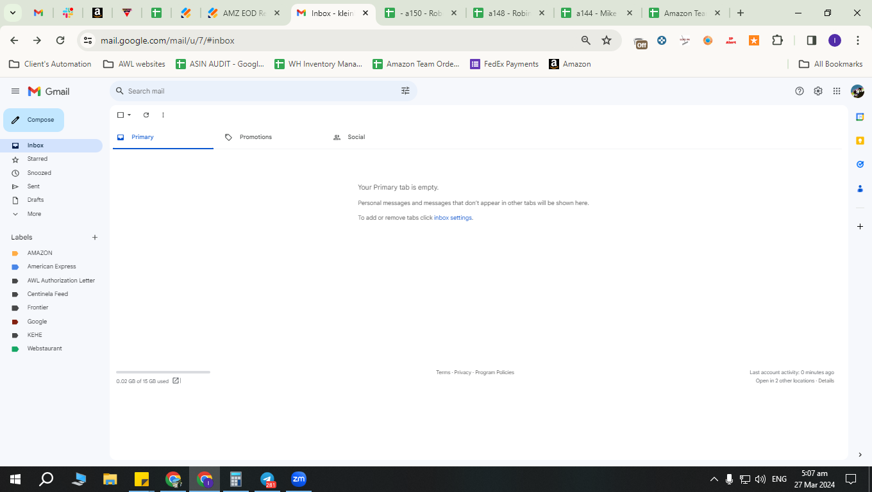The width and height of the screenshot is (872, 492).
Task: Open Gmail Support help icon
Action: [x=800, y=91]
